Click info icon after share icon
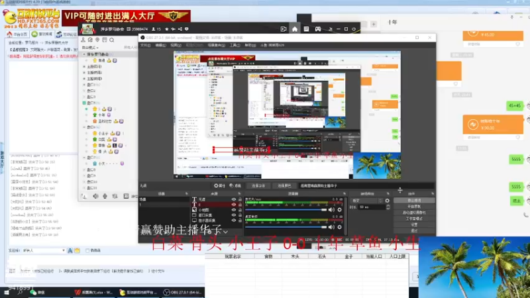This screenshot has width=530, height=298. (187, 29)
